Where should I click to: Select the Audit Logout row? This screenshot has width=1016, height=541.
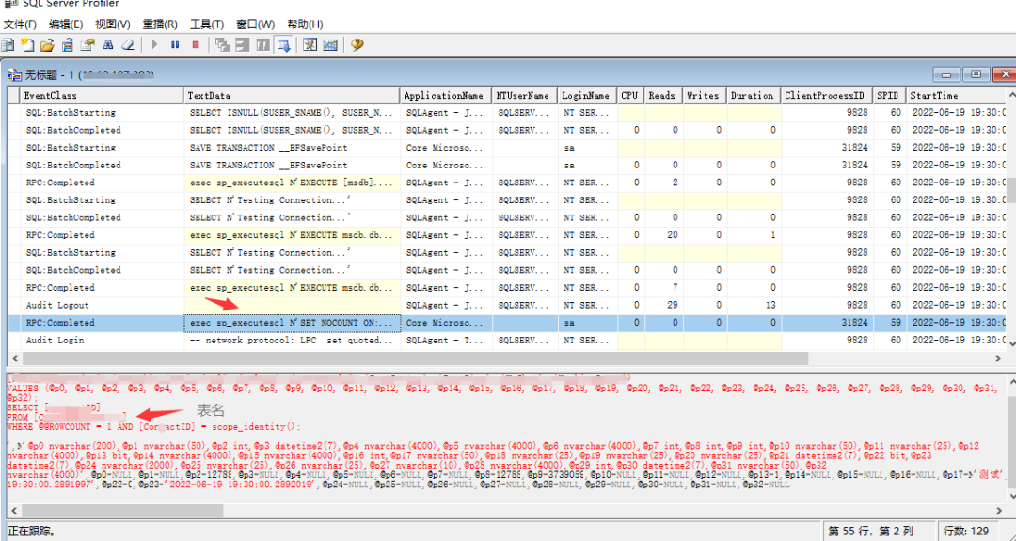[x=507, y=305]
